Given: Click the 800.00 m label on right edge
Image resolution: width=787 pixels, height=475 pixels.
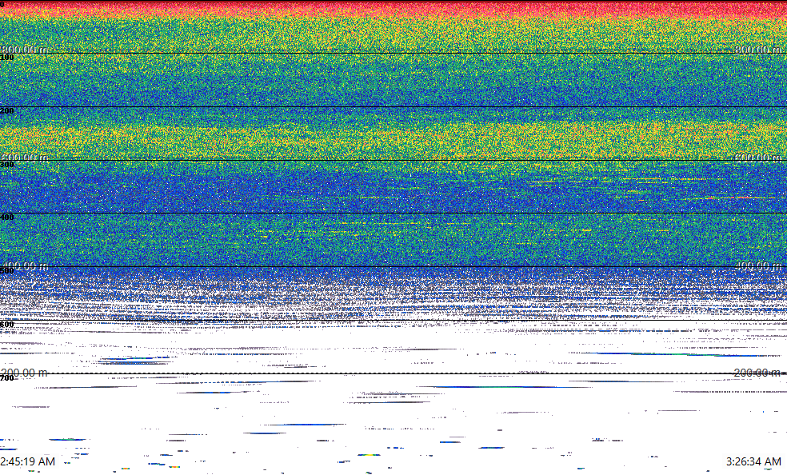Looking at the screenshot, I should pos(758,49).
